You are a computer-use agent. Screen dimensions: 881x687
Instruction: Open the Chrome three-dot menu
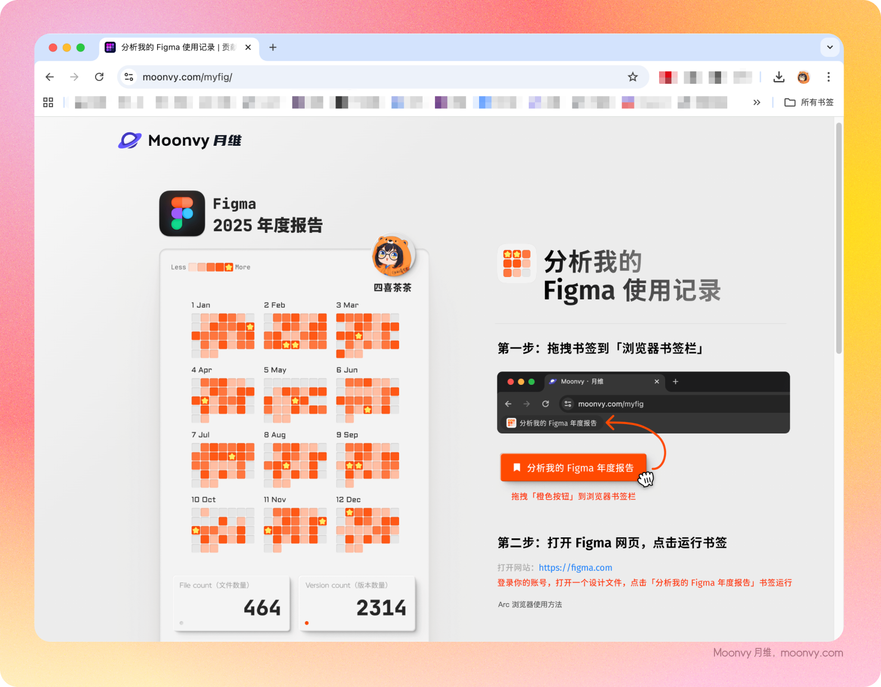[828, 77]
